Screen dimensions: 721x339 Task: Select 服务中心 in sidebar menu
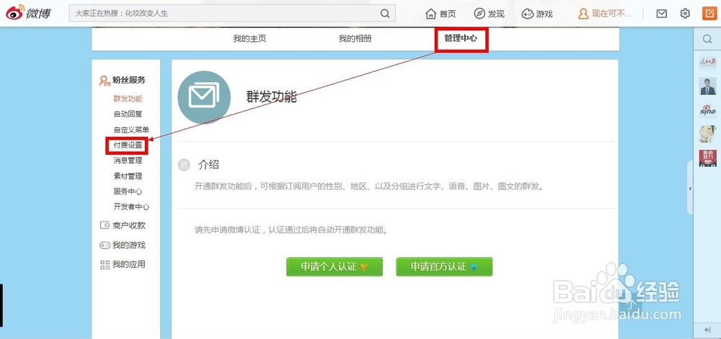(x=128, y=191)
